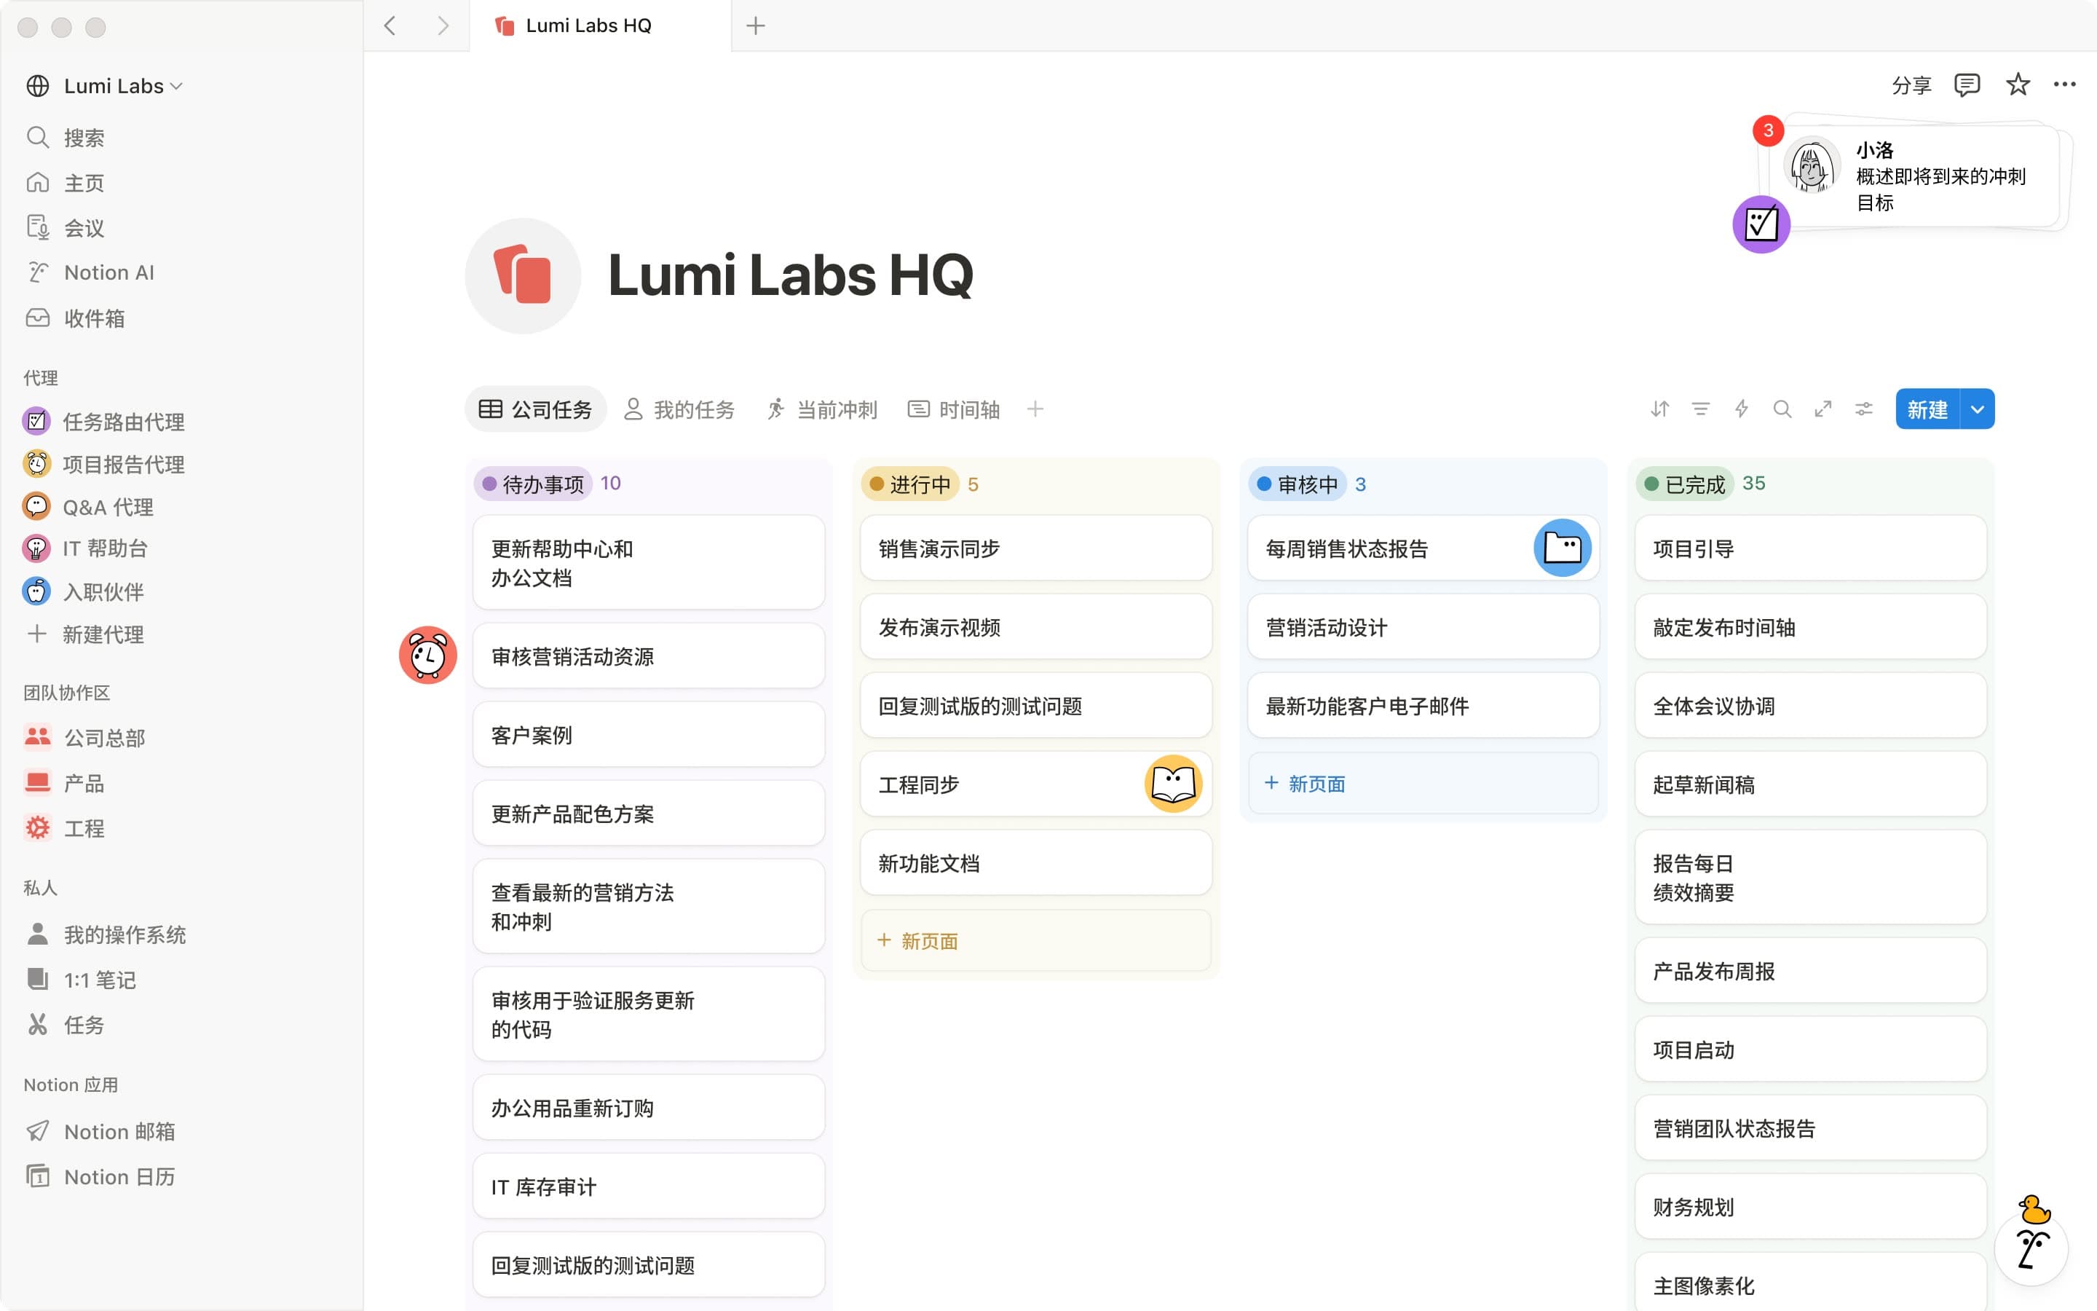Navigate back with left arrow

coord(390,26)
